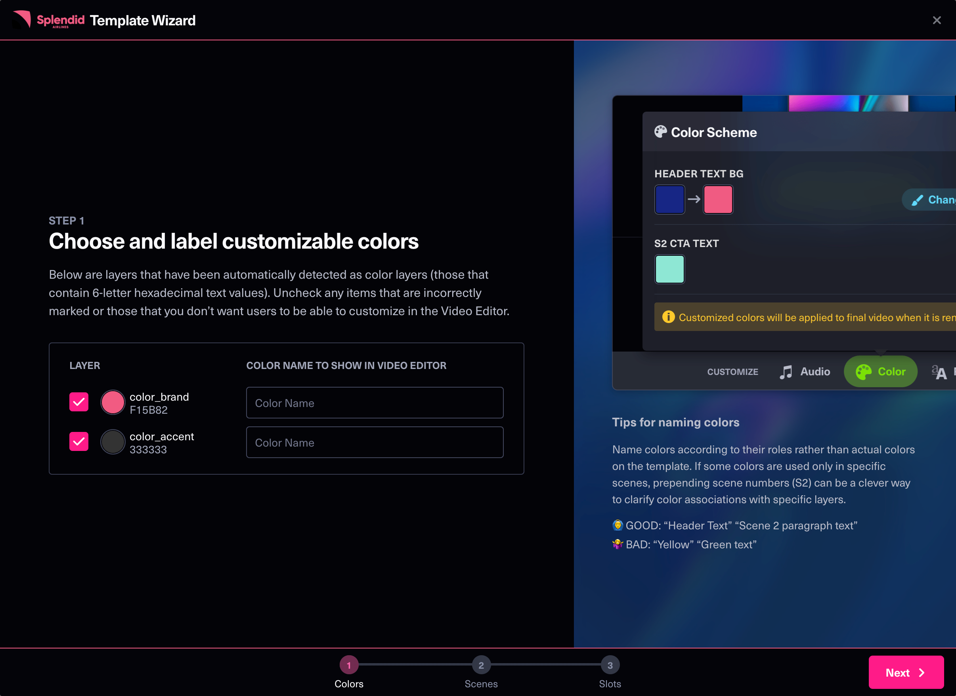Image resolution: width=956 pixels, height=696 pixels.
Task: Click the yellow info icon in notice
Action: [668, 317]
